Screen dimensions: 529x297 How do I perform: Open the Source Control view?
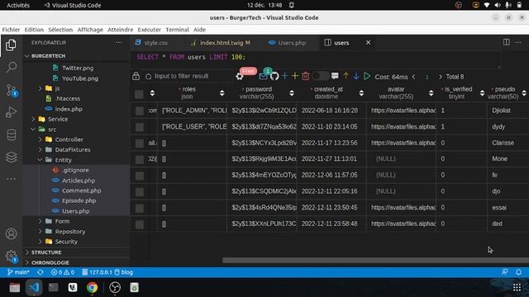11,90
